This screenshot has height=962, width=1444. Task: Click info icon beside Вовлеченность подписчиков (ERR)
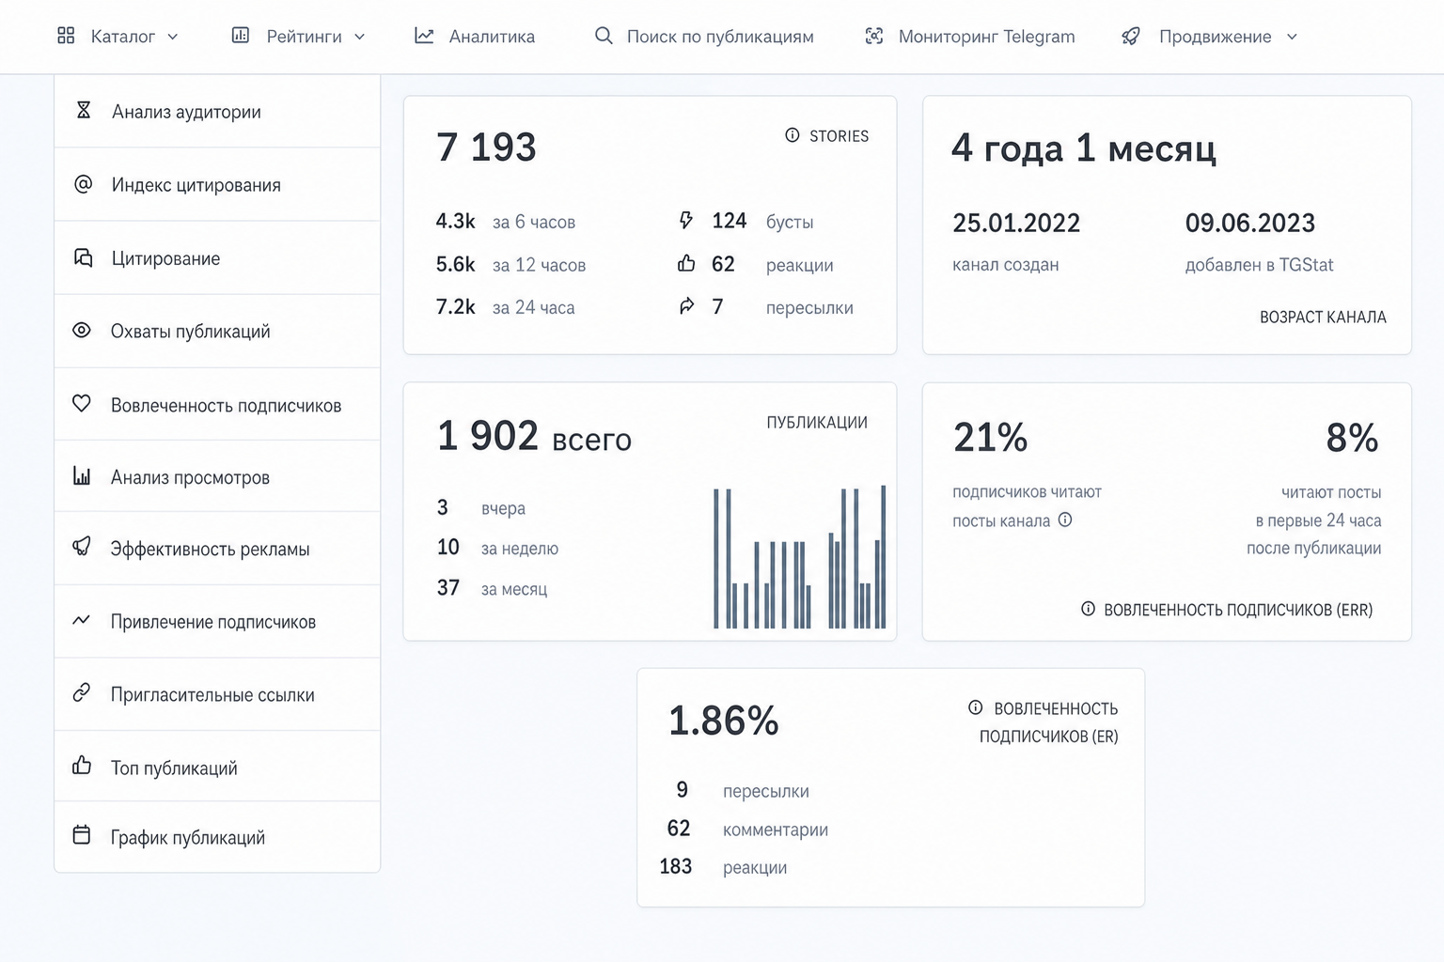point(1088,609)
